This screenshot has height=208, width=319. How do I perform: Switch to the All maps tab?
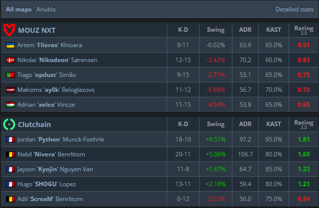pos(19,10)
